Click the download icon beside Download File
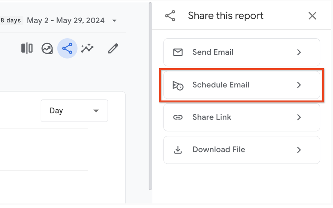The image size is (333, 208). coord(178,150)
